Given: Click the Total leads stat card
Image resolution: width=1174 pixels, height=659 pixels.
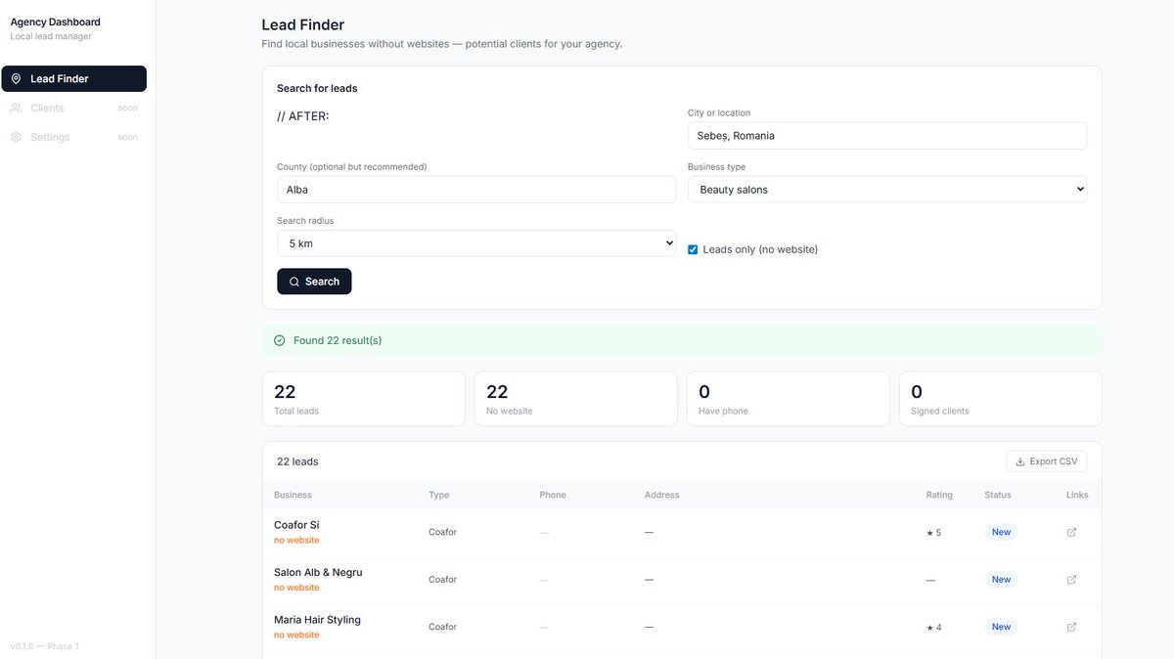Looking at the screenshot, I should [x=363, y=398].
